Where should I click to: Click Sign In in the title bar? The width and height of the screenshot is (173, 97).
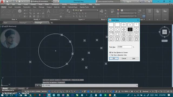(x=129, y=2)
